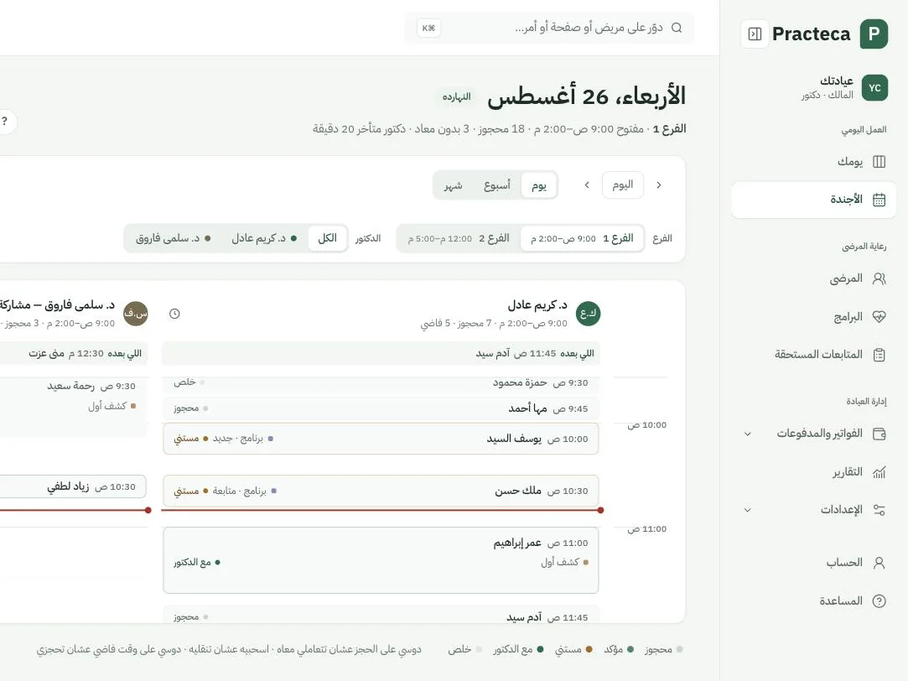Image resolution: width=908 pixels, height=681 pixels.
Task: Open اللي بعده آدم سيد 11:45 banner
Action: pos(381,353)
